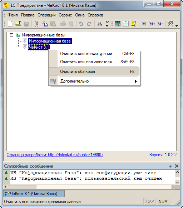Image resolution: width=183 pixels, height=208 pixels.
Task: Click the 1C application icon in title bar
Action: point(6,5)
